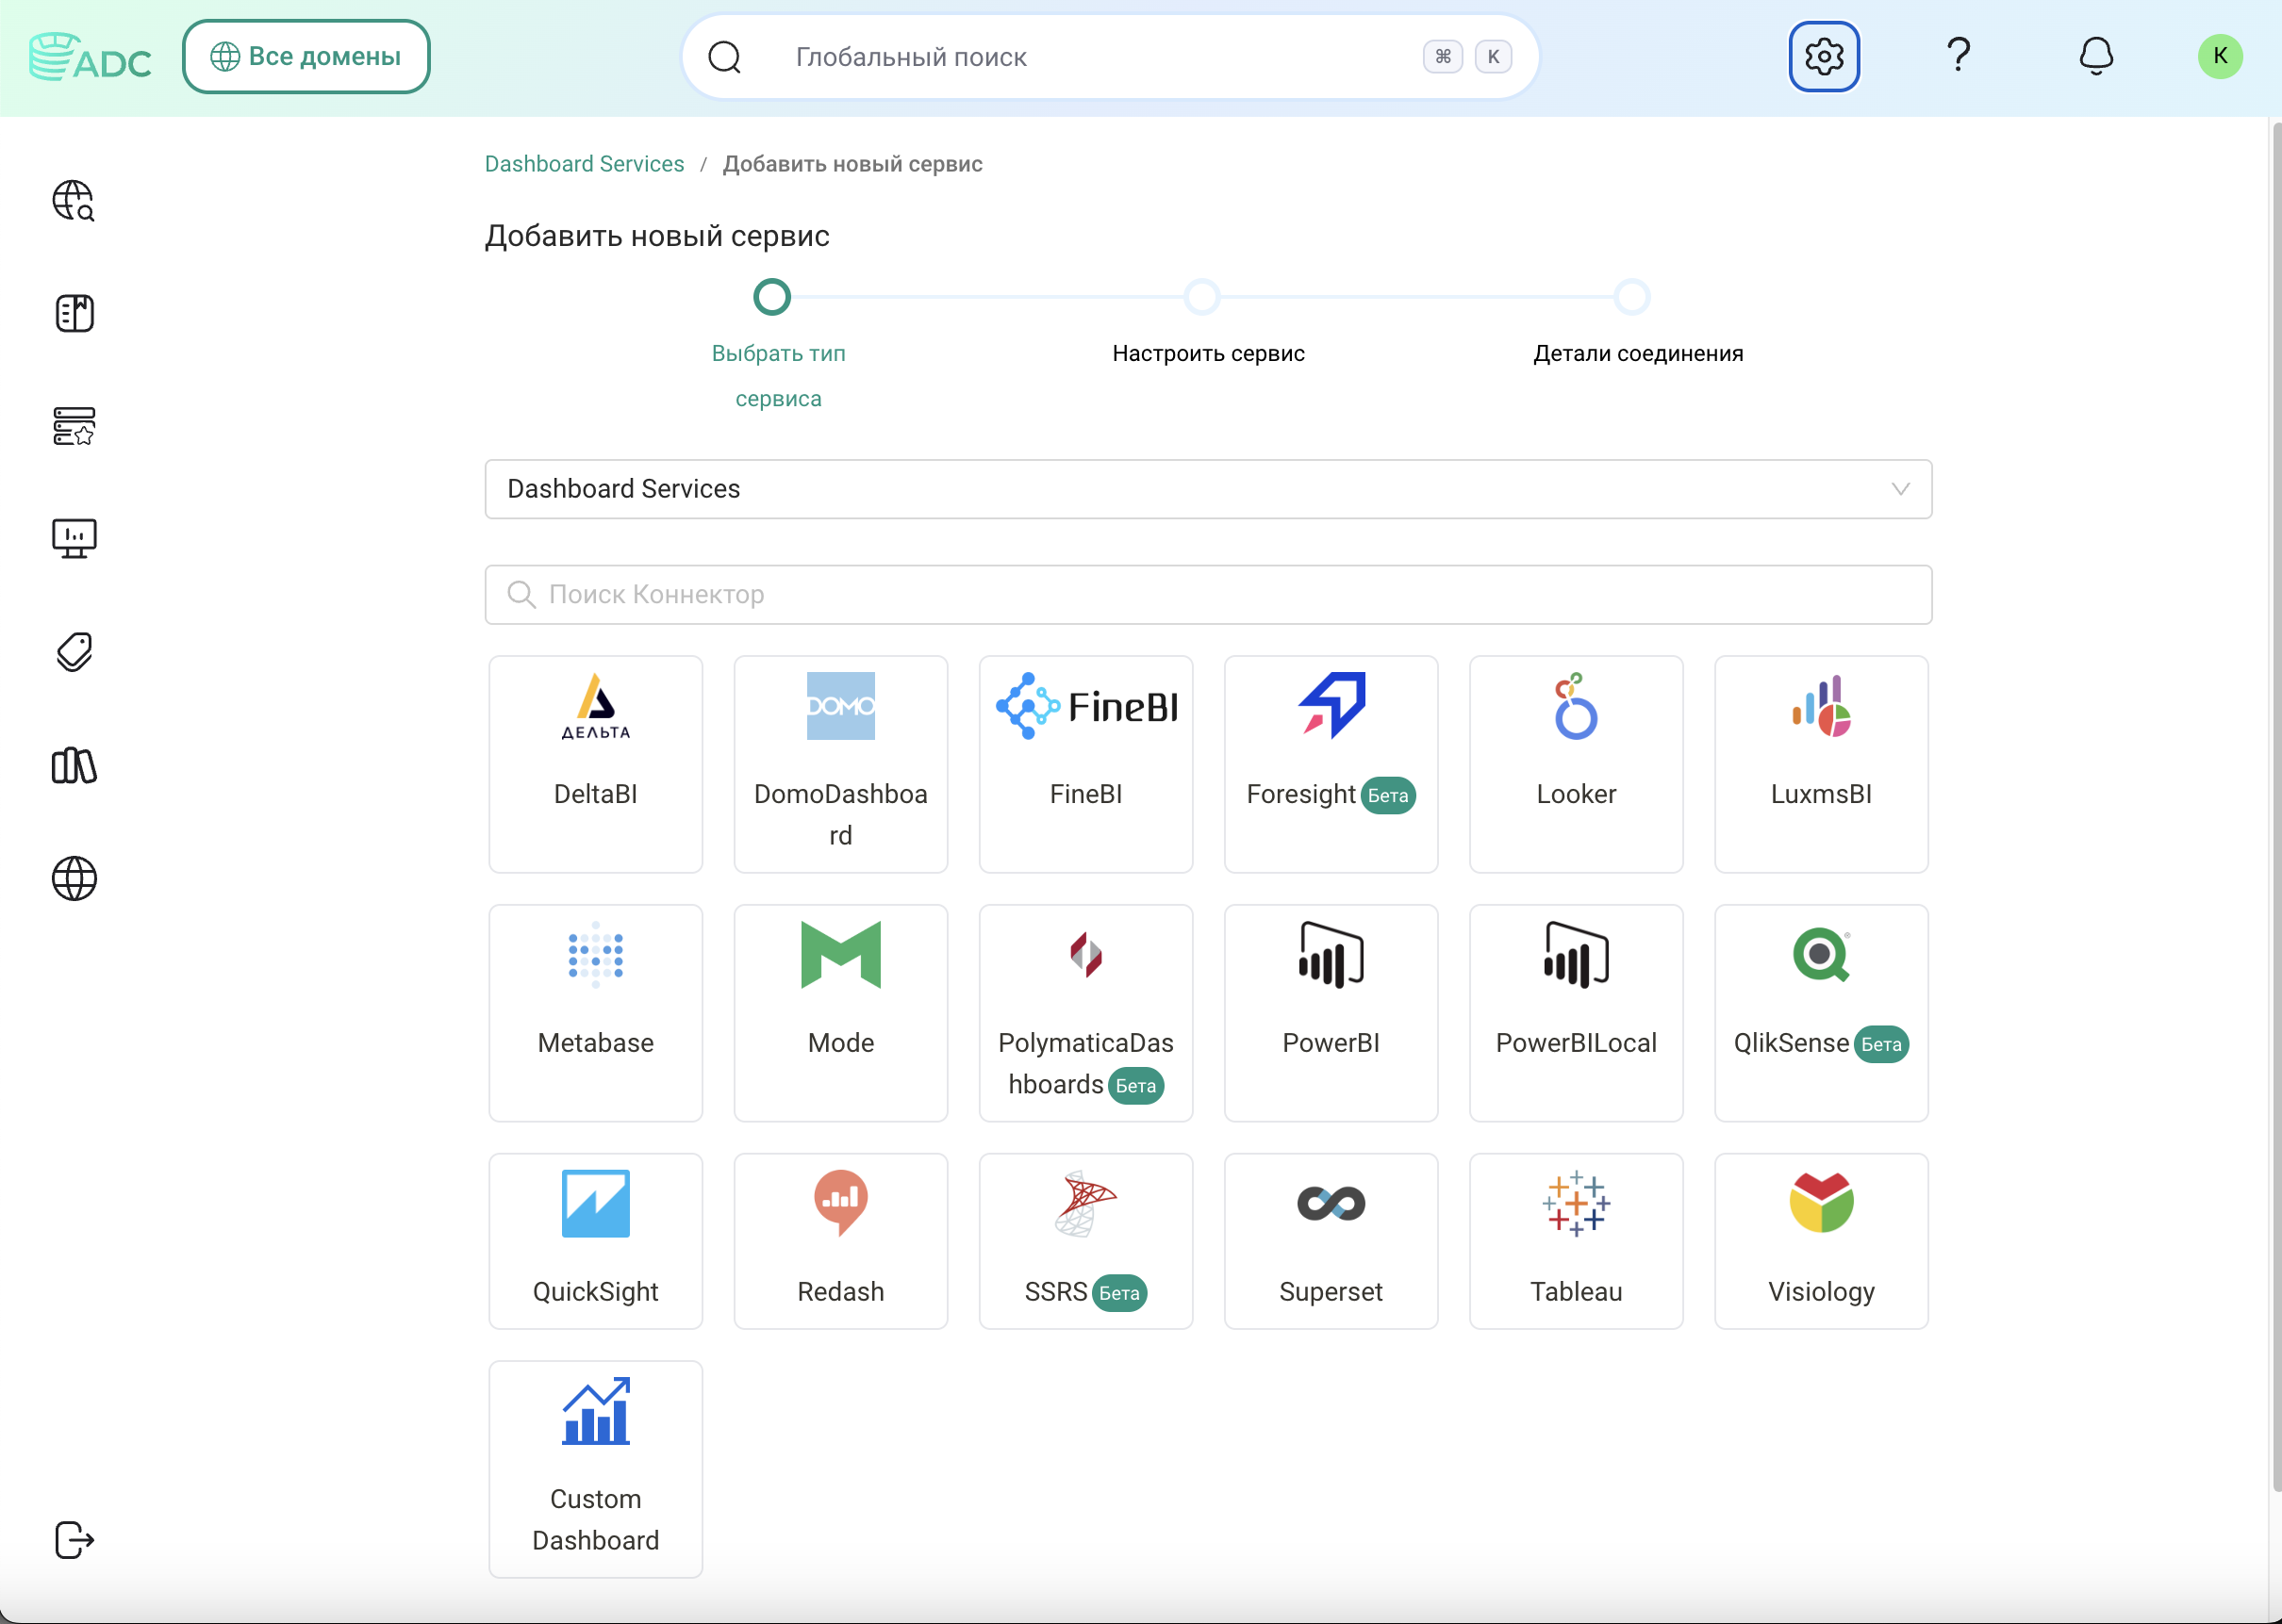Choose the Visiology connector
The image size is (2282, 1624).
point(1821,1241)
